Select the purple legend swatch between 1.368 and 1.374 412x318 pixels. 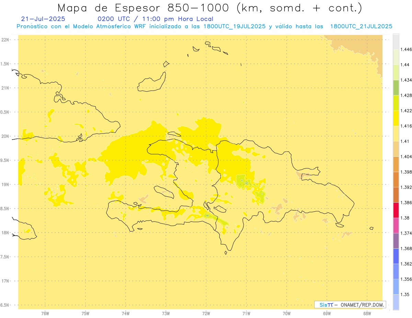pyautogui.click(x=396, y=241)
